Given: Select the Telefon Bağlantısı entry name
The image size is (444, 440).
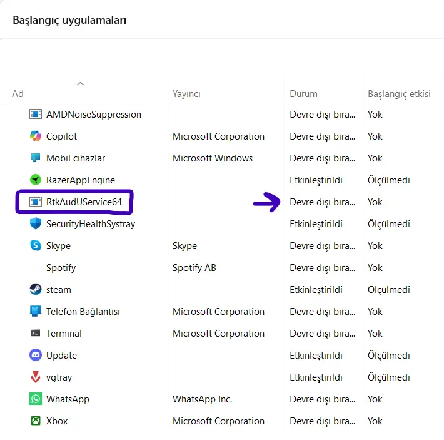Looking at the screenshot, I should tap(83, 312).
